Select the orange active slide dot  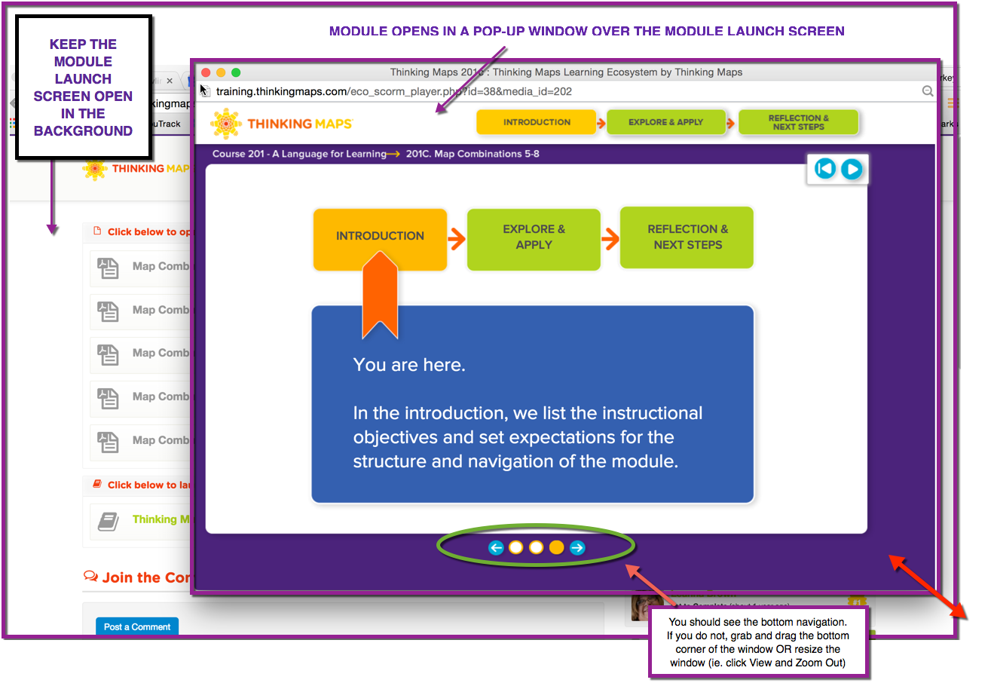tap(556, 548)
